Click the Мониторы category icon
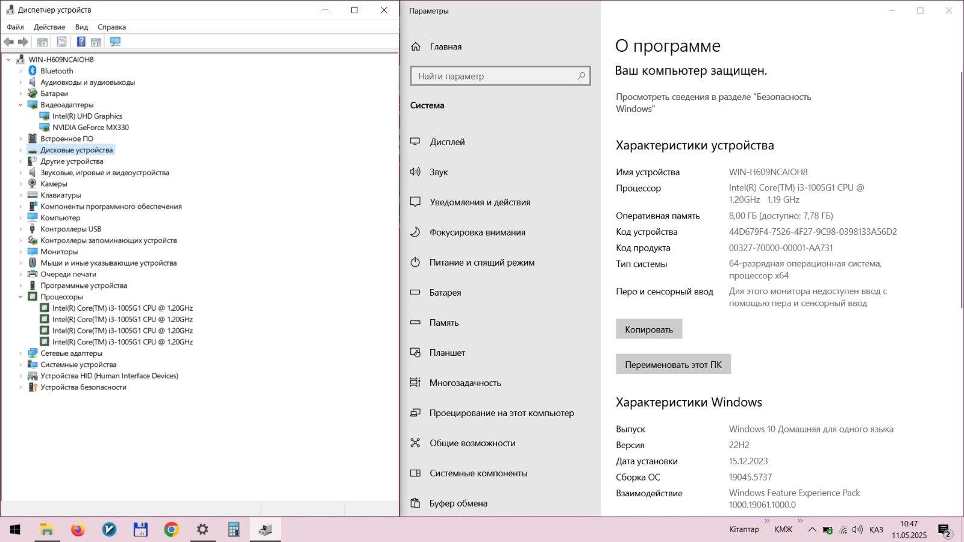 coord(33,252)
